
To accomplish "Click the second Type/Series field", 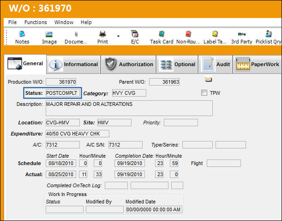I will point(231,145).
